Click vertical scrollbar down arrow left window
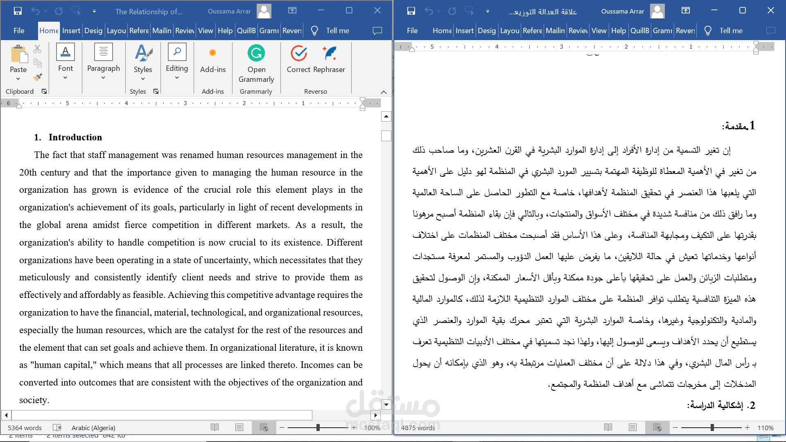The height and width of the screenshot is (442, 786). (x=386, y=405)
